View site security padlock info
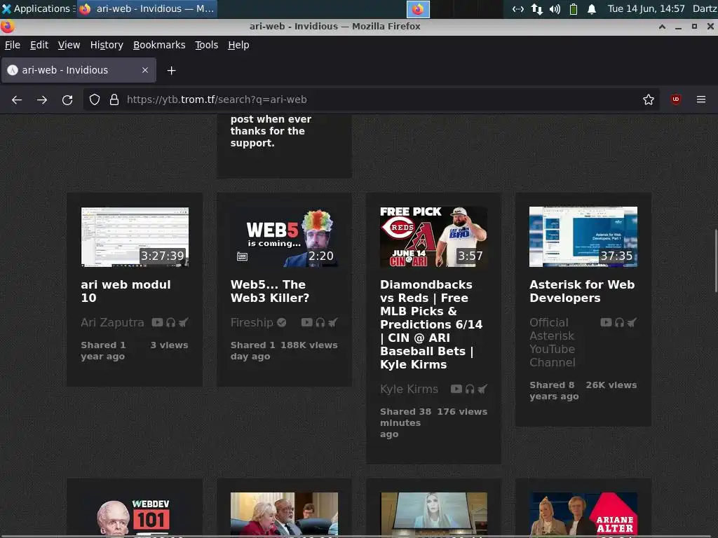718x538 pixels. [x=114, y=99]
